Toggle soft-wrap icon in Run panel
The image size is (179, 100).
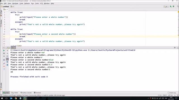[8, 56]
